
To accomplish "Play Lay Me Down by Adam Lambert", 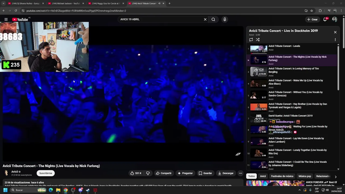I will click(292, 141).
